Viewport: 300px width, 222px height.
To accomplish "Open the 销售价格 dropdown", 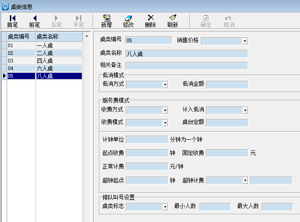I will (x=245, y=41).
